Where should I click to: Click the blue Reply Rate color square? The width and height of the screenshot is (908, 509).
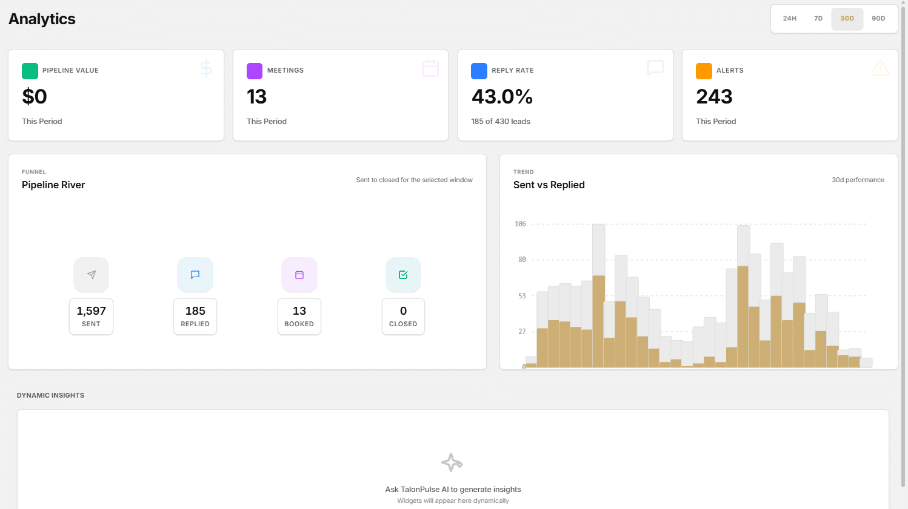click(479, 71)
